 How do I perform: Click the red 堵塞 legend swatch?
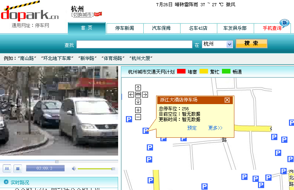point(181,71)
